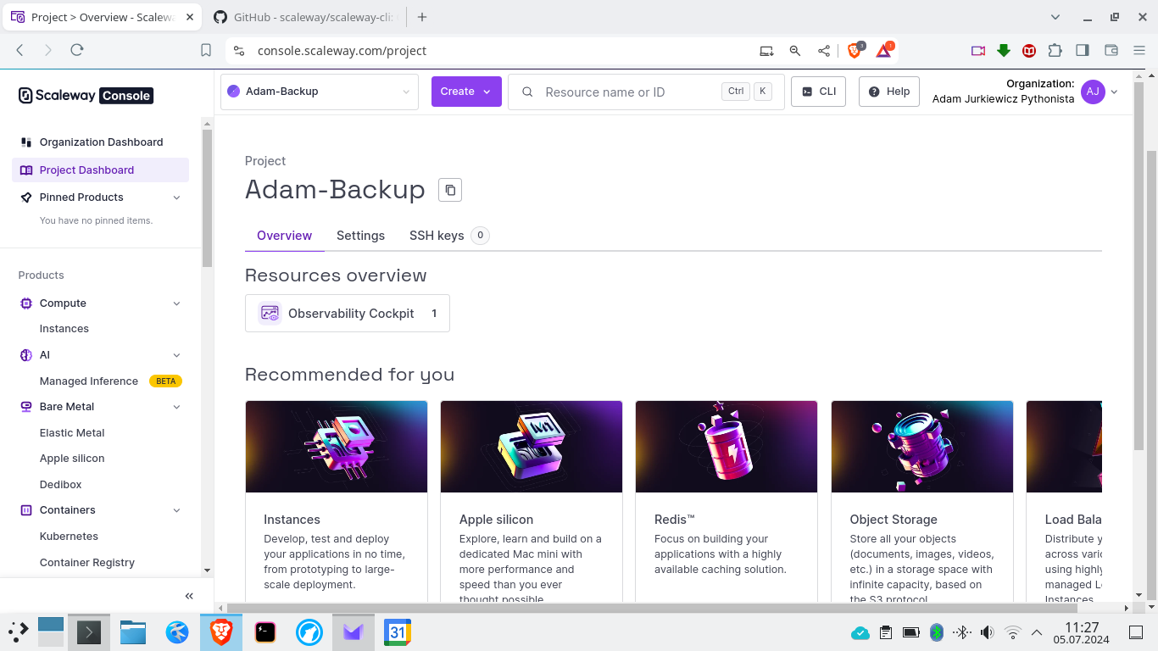Viewport: 1158px width, 651px height.
Task: Collapse the AI section in the sidebar
Action: [176, 355]
